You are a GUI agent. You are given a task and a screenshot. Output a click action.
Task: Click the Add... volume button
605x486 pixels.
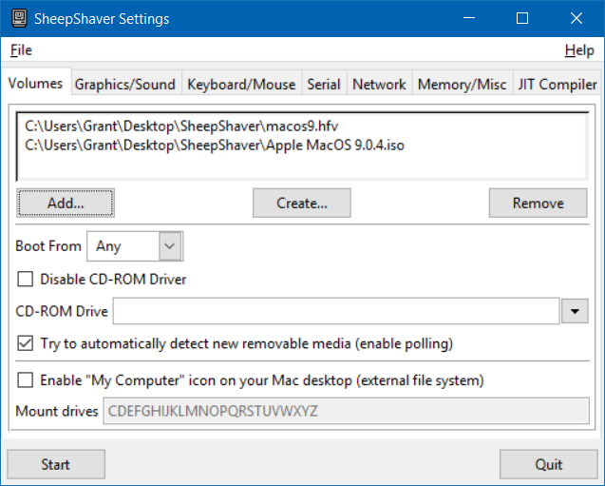pos(66,203)
